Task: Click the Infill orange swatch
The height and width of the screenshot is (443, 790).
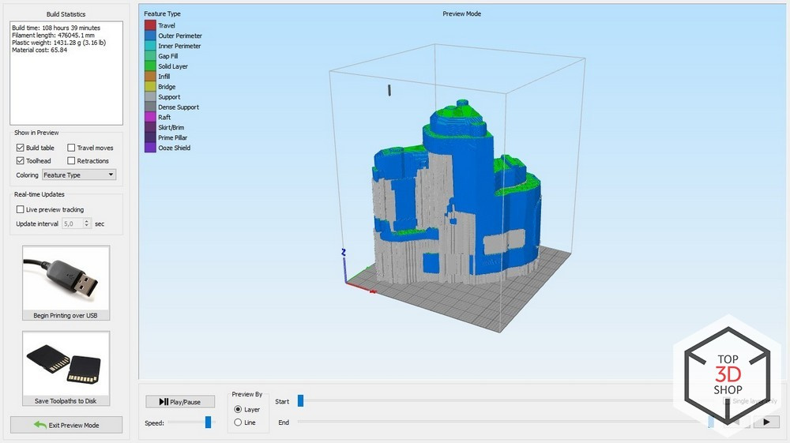Action: tap(150, 77)
